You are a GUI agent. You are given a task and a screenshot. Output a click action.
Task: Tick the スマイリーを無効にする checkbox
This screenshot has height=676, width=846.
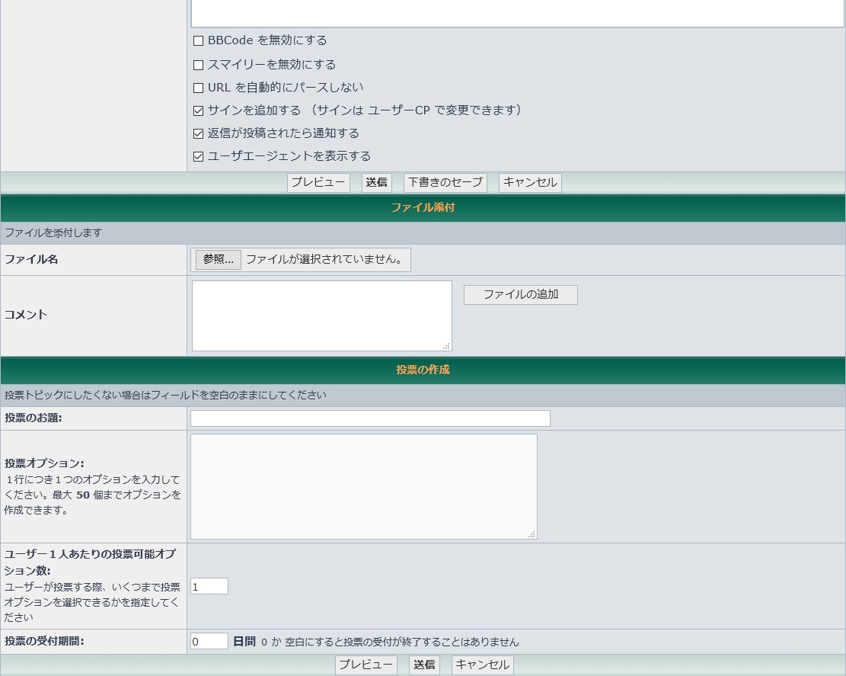point(199,66)
